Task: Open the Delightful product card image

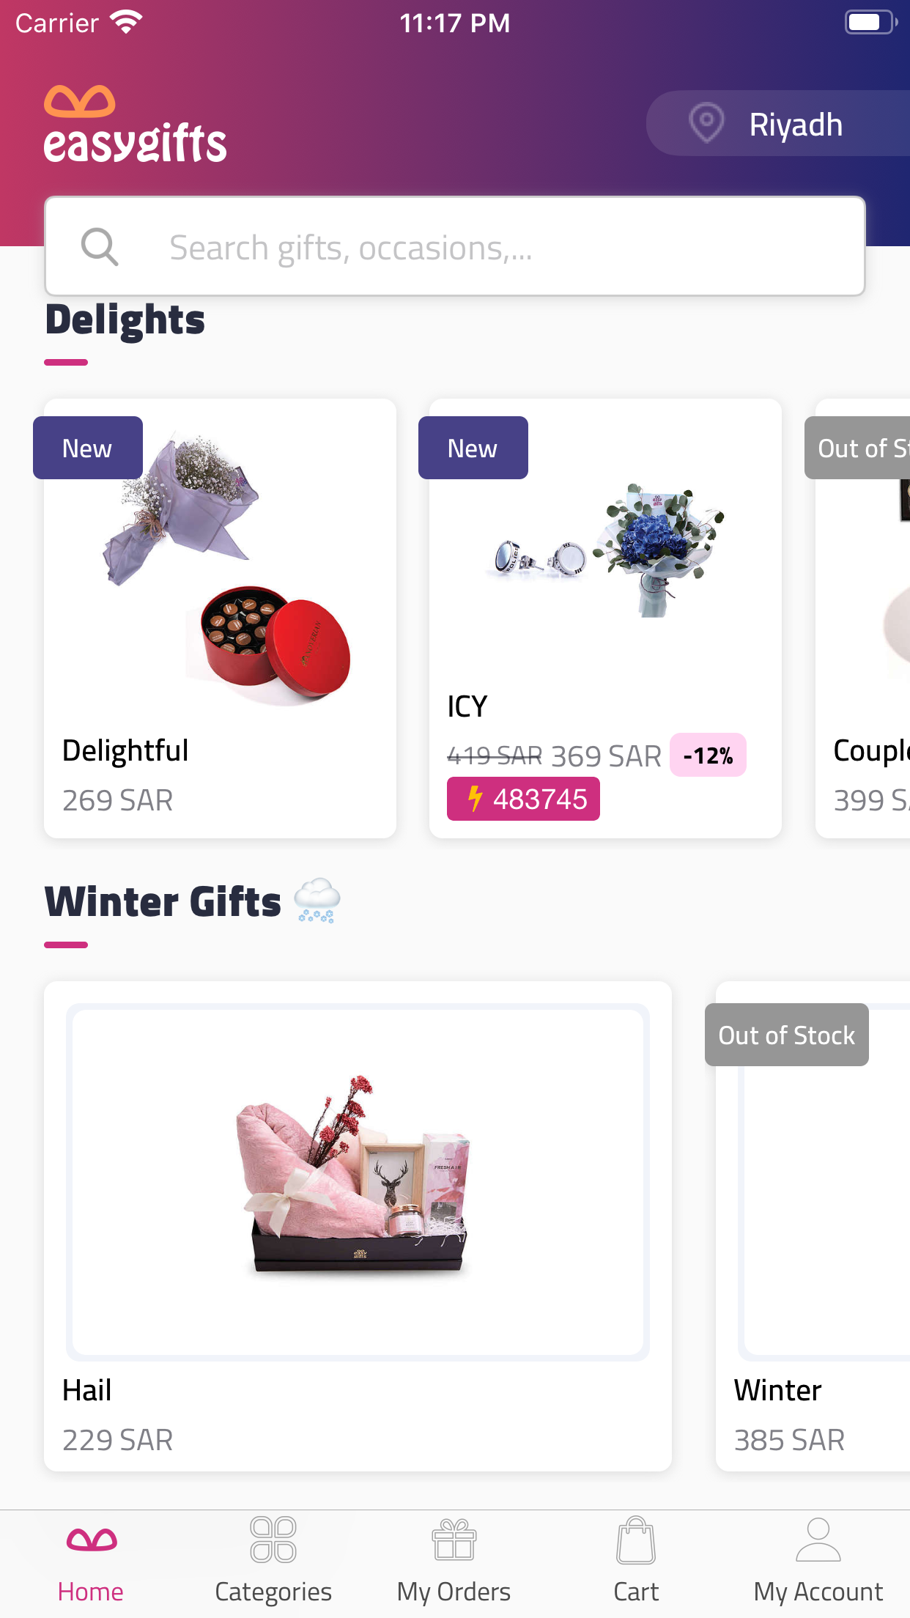Action: point(220,564)
